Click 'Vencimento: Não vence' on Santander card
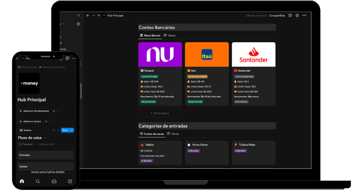This screenshot has height=190, width=362. click(x=246, y=97)
